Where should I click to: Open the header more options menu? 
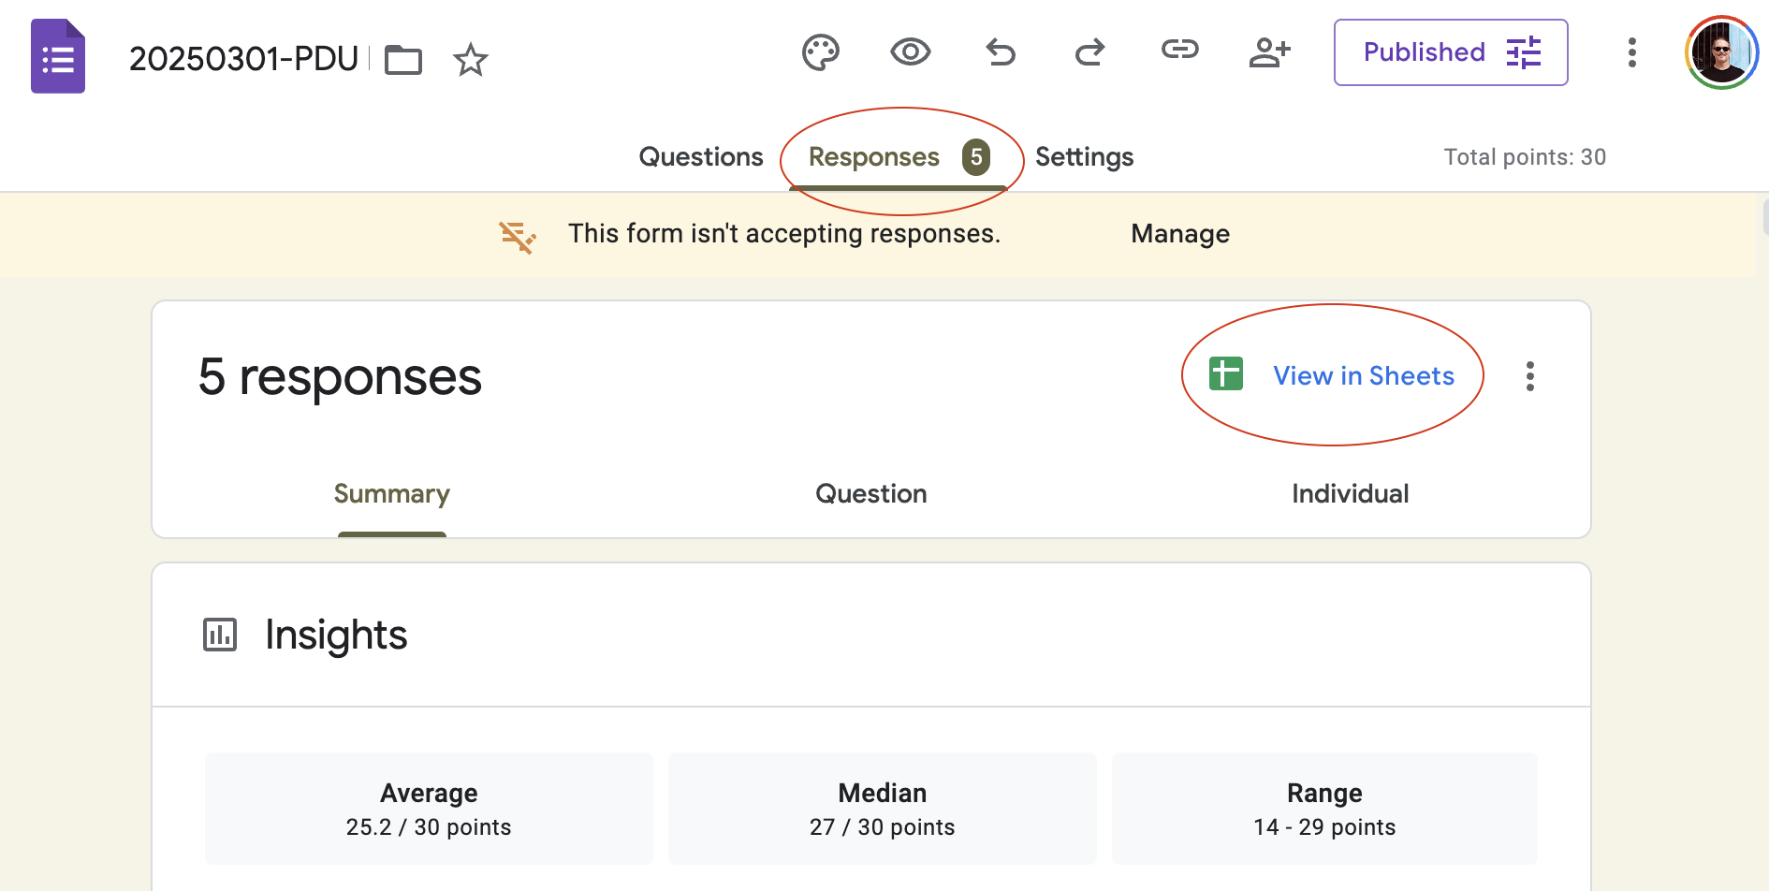1631,52
